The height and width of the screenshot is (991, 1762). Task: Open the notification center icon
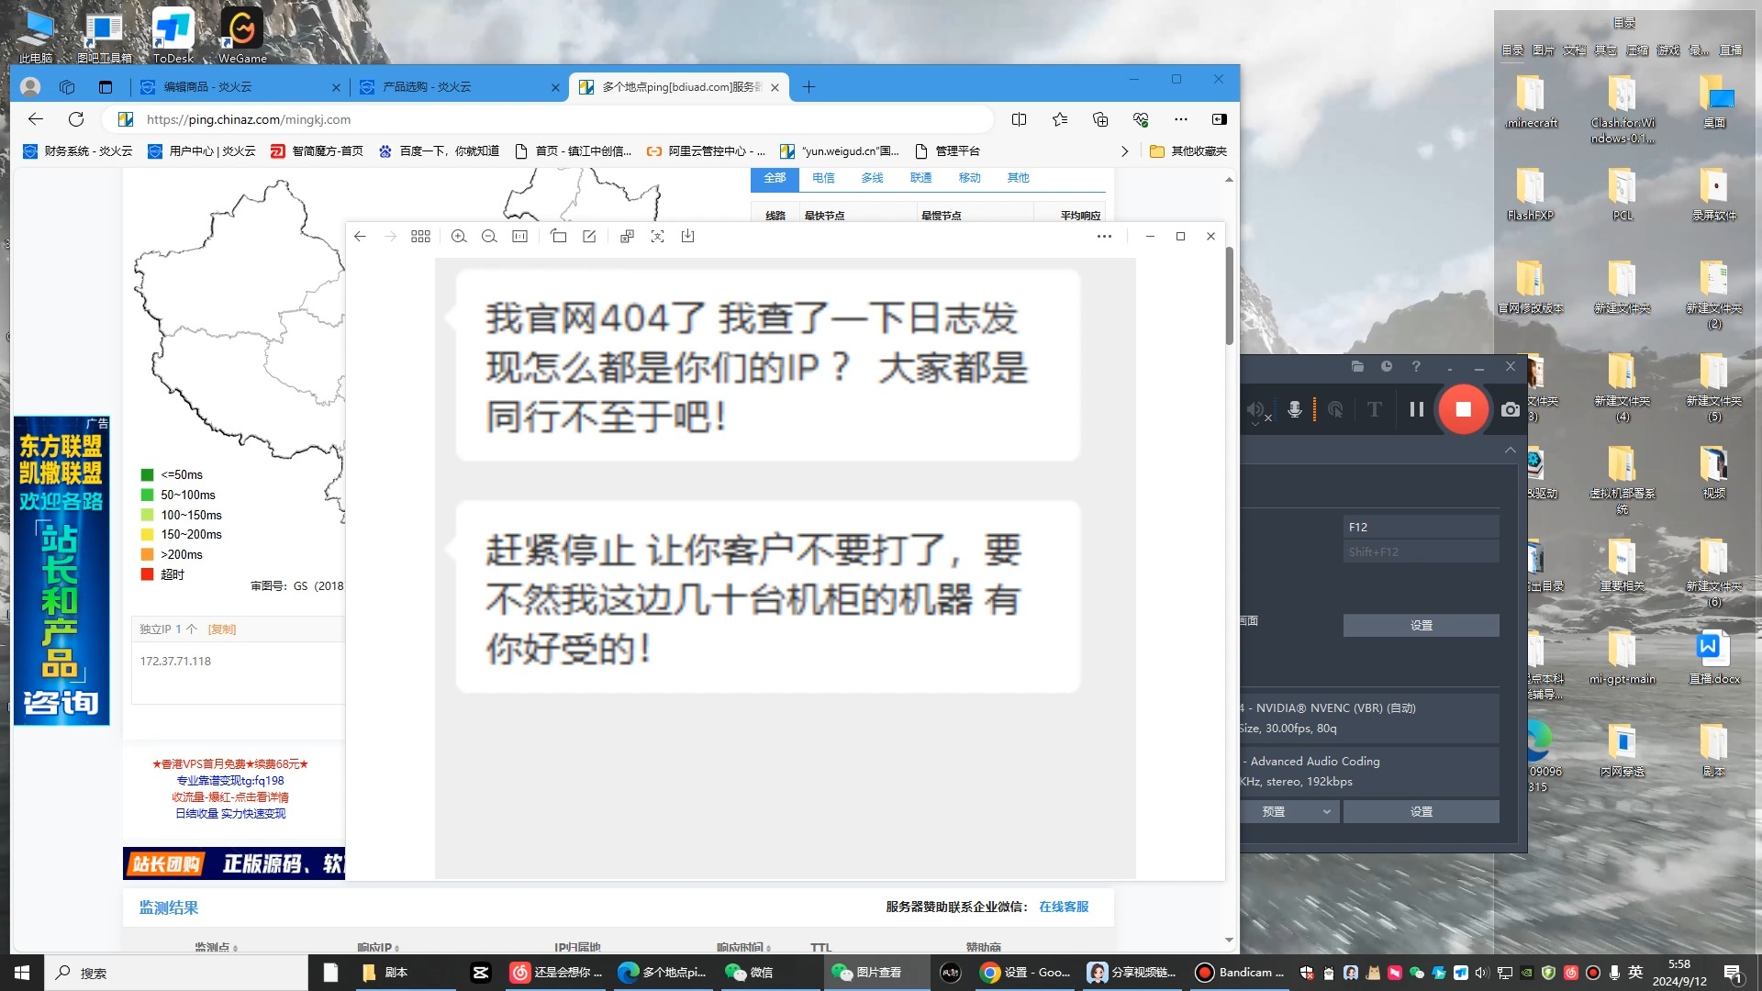[1733, 973]
